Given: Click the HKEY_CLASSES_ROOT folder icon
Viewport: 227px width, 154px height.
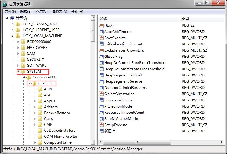Looking at the screenshot, I should (18, 24).
